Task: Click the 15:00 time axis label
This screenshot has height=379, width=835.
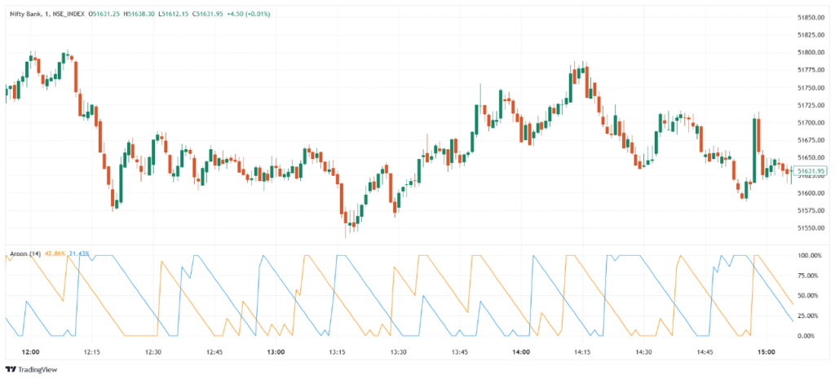Action: click(x=767, y=352)
